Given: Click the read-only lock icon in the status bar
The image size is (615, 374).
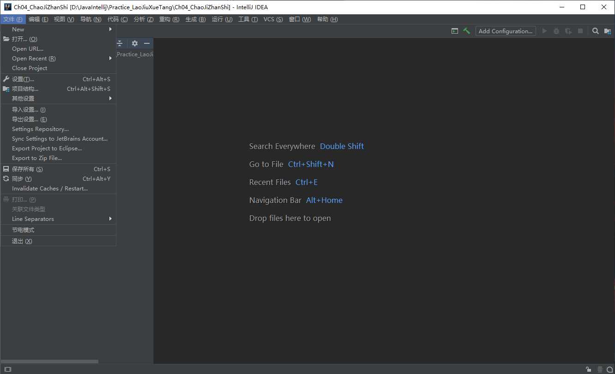Looking at the screenshot, I should pos(588,369).
